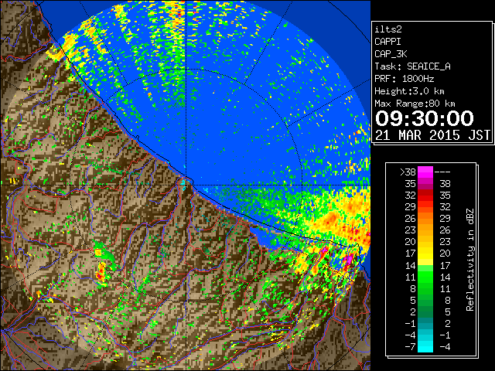Click the 'Height:3.0 km' entry
Viewport: 495px width, 371px height.
point(409,91)
